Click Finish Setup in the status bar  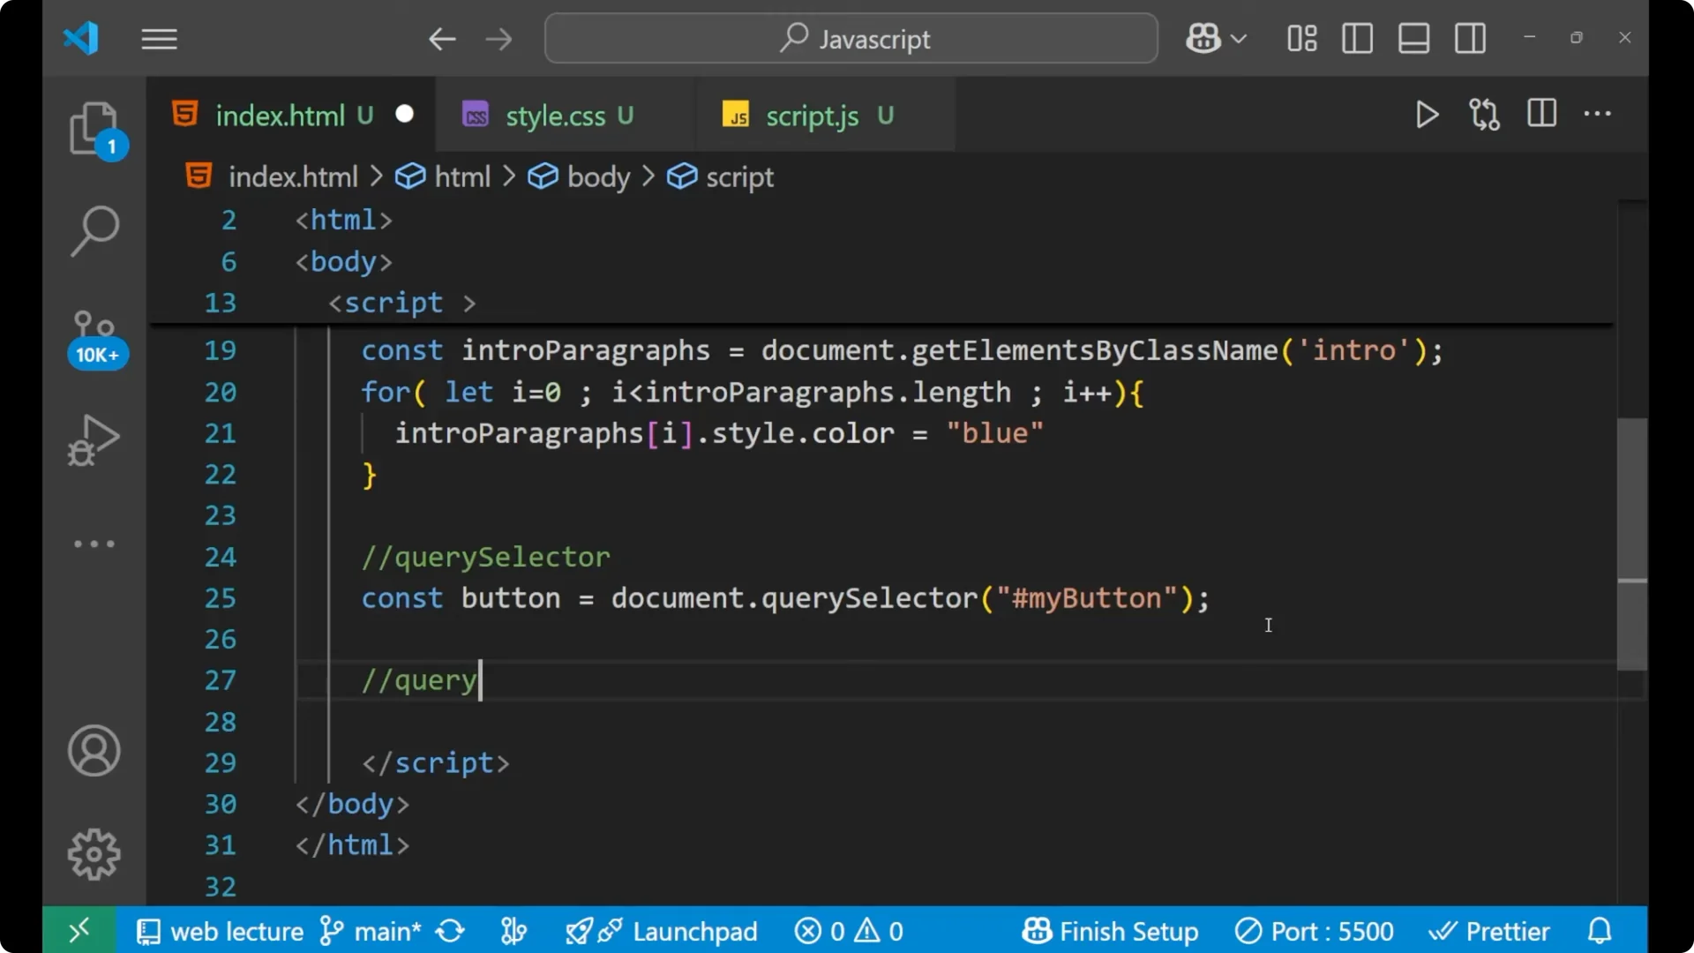(x=1110, y=930)
